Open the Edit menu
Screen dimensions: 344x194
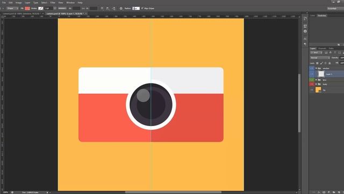[x=10, y=3]
